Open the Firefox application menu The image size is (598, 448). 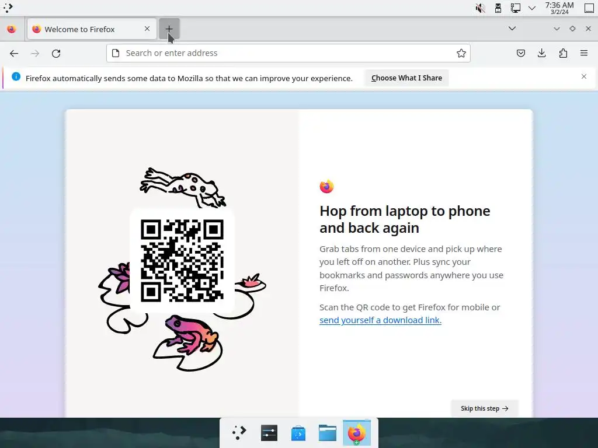point(584,53)
